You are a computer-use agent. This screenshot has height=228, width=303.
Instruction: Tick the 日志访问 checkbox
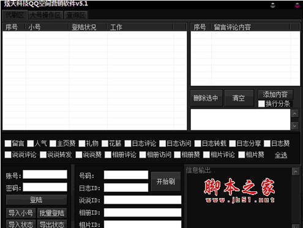[162, 144]
